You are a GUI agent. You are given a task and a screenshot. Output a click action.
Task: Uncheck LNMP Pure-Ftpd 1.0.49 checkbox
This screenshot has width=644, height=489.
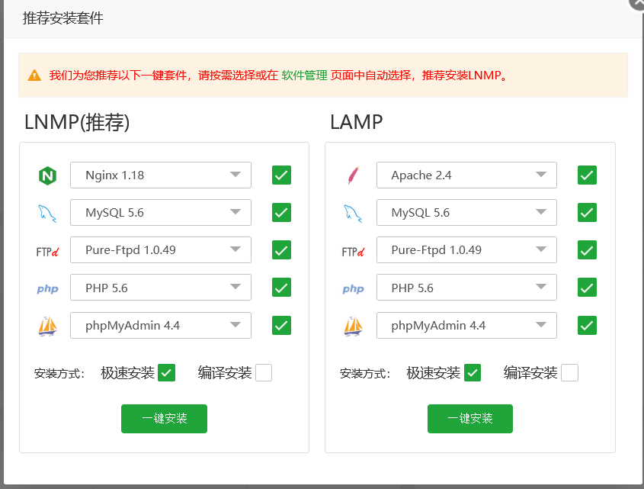[x=281, y=250]
